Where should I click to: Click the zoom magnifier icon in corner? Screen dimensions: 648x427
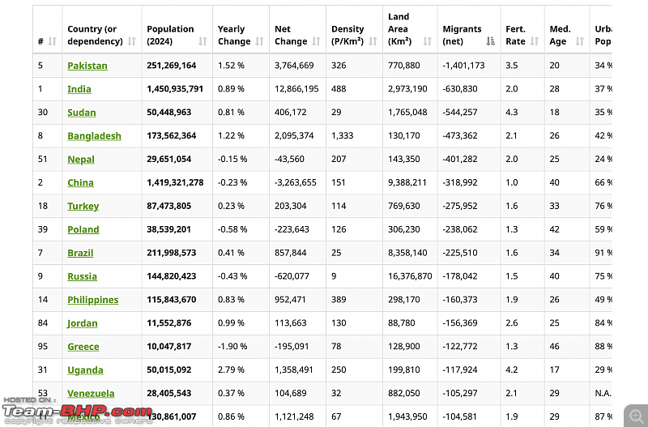click(x=637, y=416)
